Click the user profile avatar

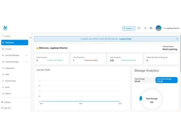click(159, 28)
